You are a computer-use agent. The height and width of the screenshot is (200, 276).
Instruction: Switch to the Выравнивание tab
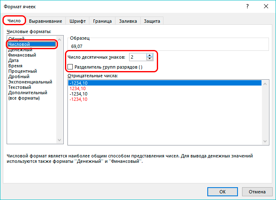click(x=46, y=21)
